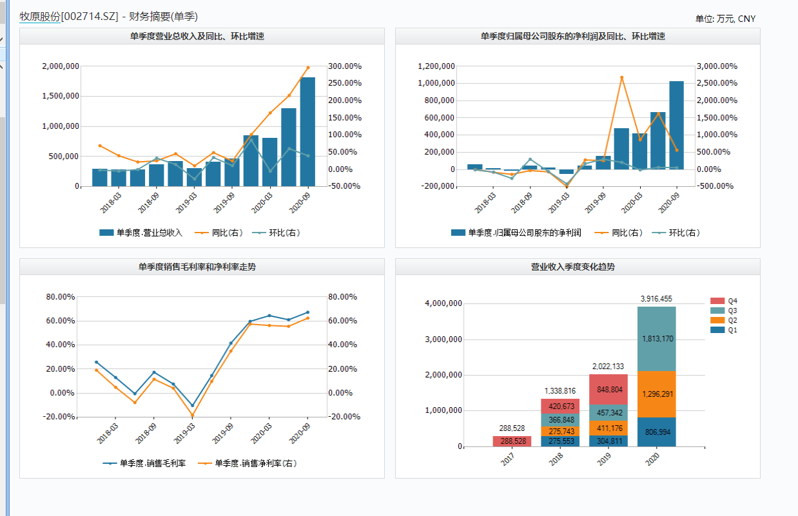This screenshot has width=798, height=516.
Task: Select the 411,176 Q2 2019 bar segment
Action: click(608, 428)
